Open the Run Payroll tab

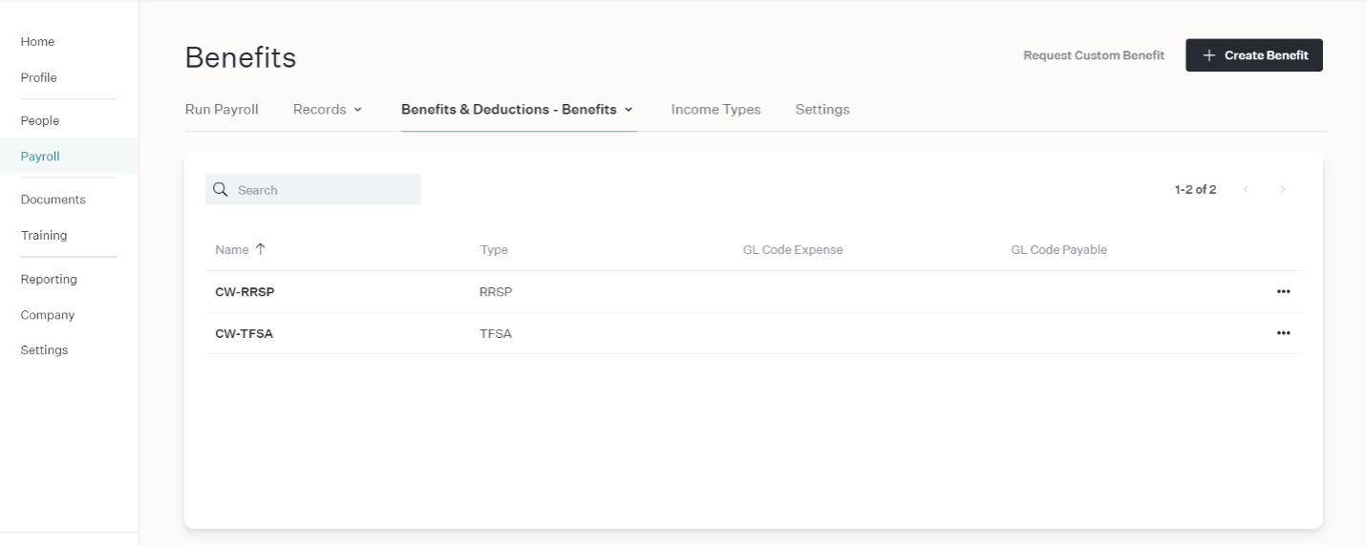tap(222, 110)
